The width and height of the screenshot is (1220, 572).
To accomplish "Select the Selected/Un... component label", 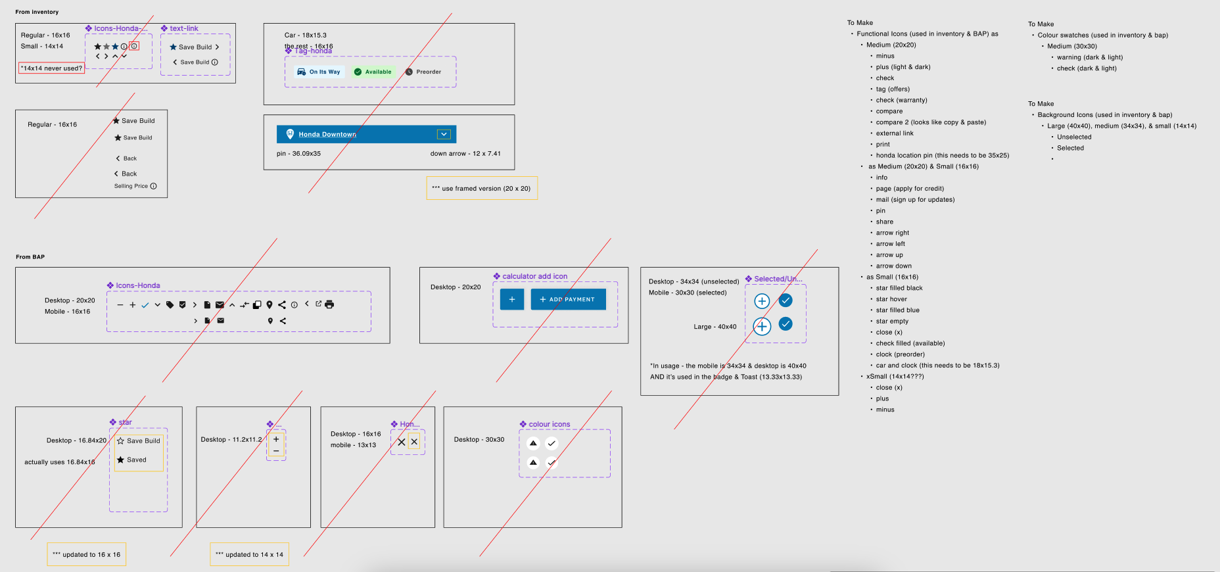I will 774,279.
